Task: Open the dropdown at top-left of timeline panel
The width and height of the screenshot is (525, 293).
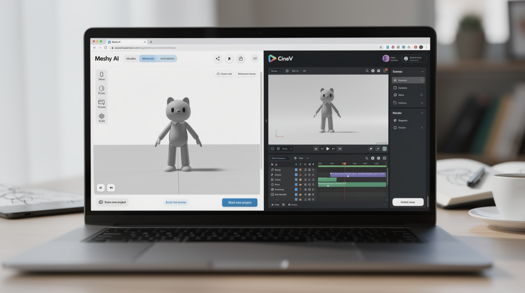Action: 280,158
